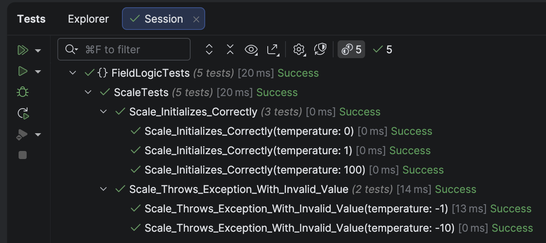
Task: Debug tests using the bug icon
Action: [x=23, y=92]
